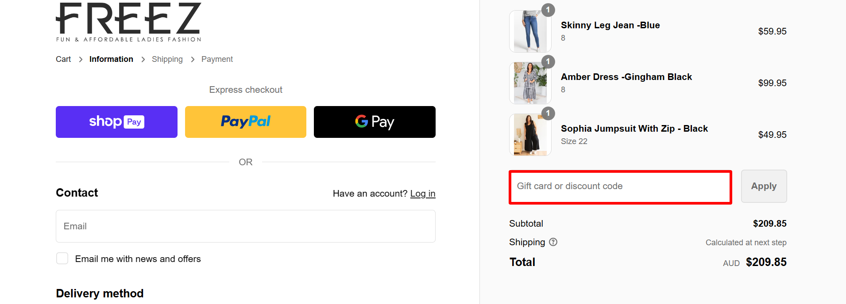Open the shipping cost help question mark
Image resolution: width=846 pixels, height=304 pixels.
[x=553, y=242]
